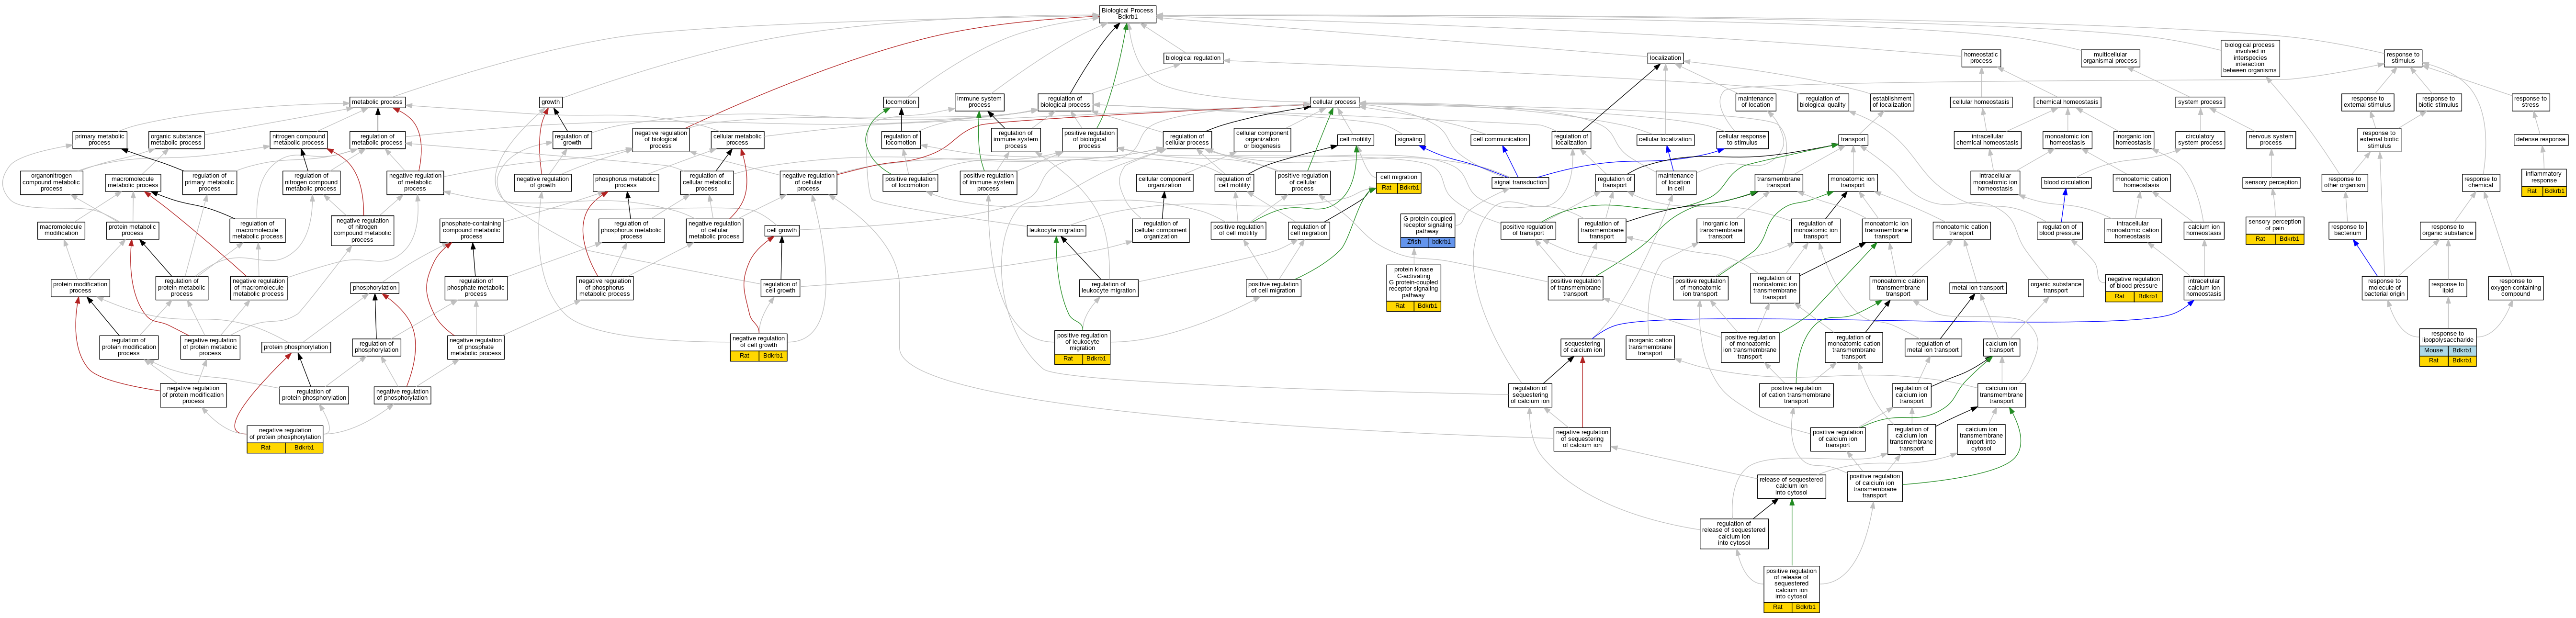Select the node labeled only 'growth'
2576x618 pixels.
550,102
